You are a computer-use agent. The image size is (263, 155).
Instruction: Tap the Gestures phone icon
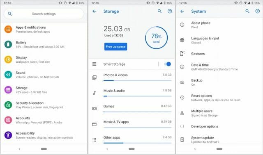(x=182, y=53)
